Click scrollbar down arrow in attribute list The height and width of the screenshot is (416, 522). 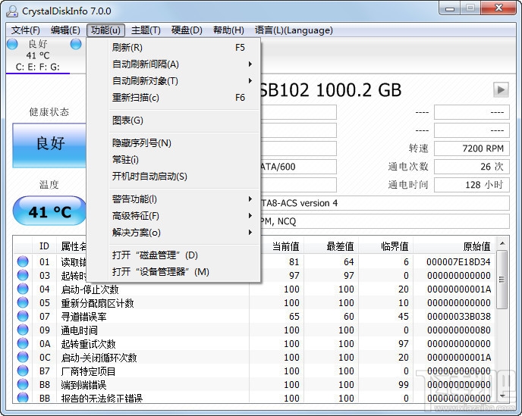point(502,396)
